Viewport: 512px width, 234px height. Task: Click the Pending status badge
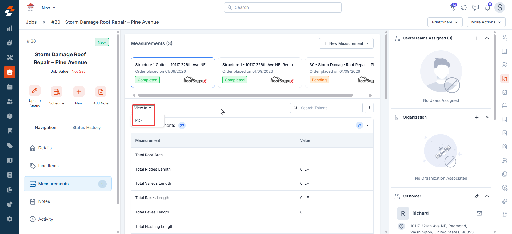pyautogui.click(x=319, y=80)
